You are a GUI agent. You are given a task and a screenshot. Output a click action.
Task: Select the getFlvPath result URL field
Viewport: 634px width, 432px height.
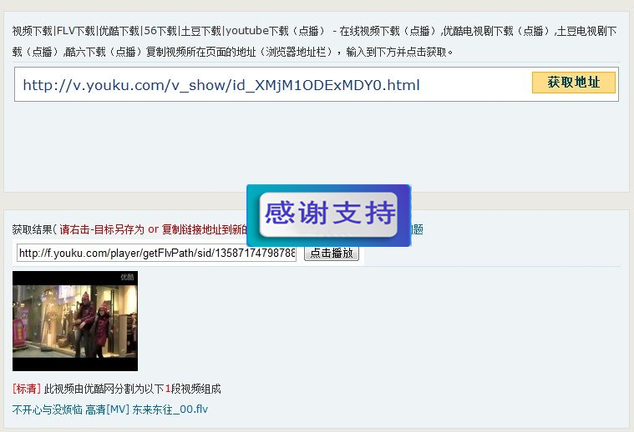(156, 254)
